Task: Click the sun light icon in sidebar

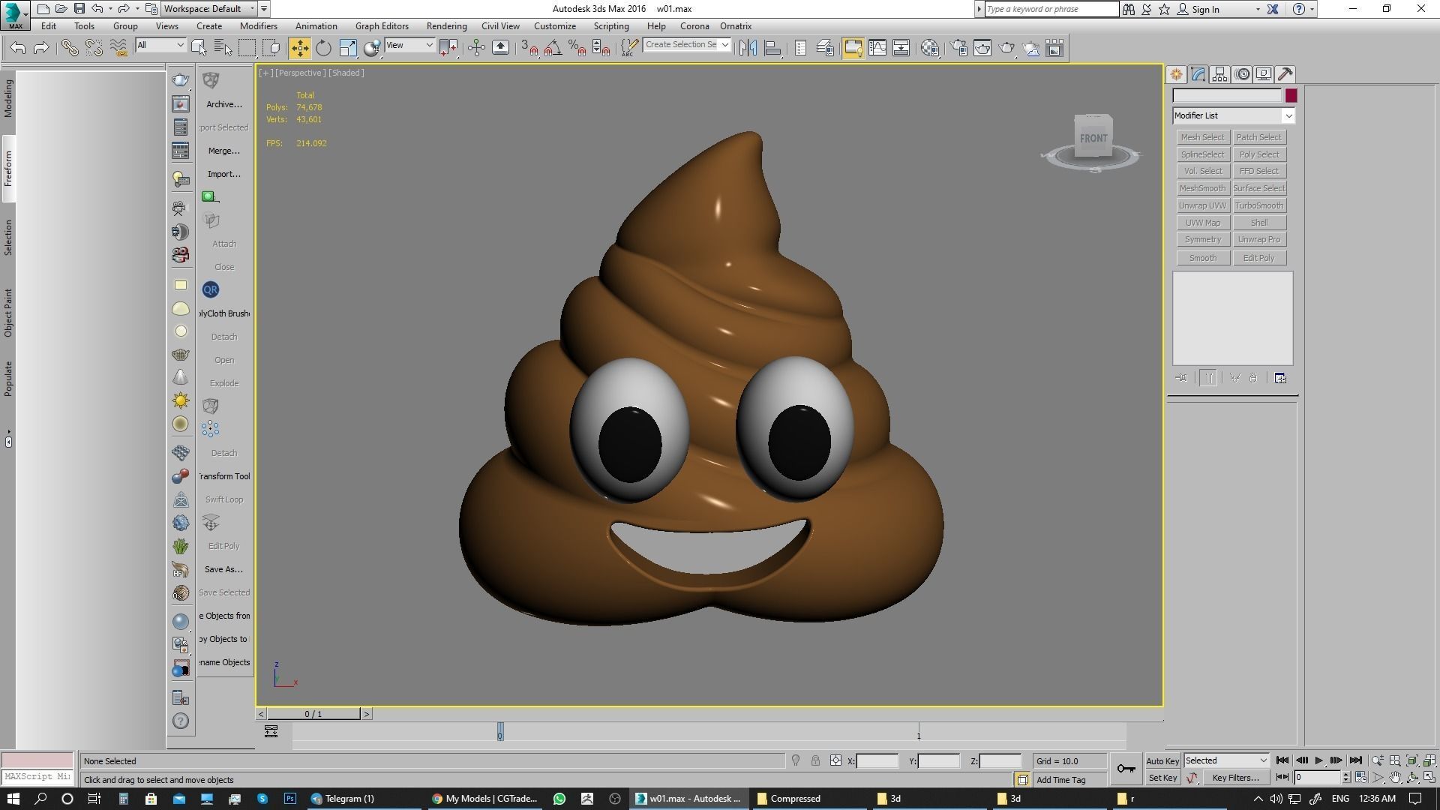Action: point(181,400)
